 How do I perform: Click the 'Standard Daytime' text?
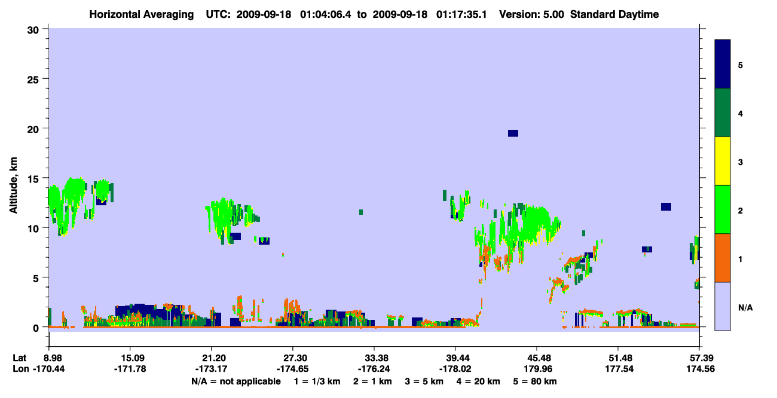pos(614,14)
